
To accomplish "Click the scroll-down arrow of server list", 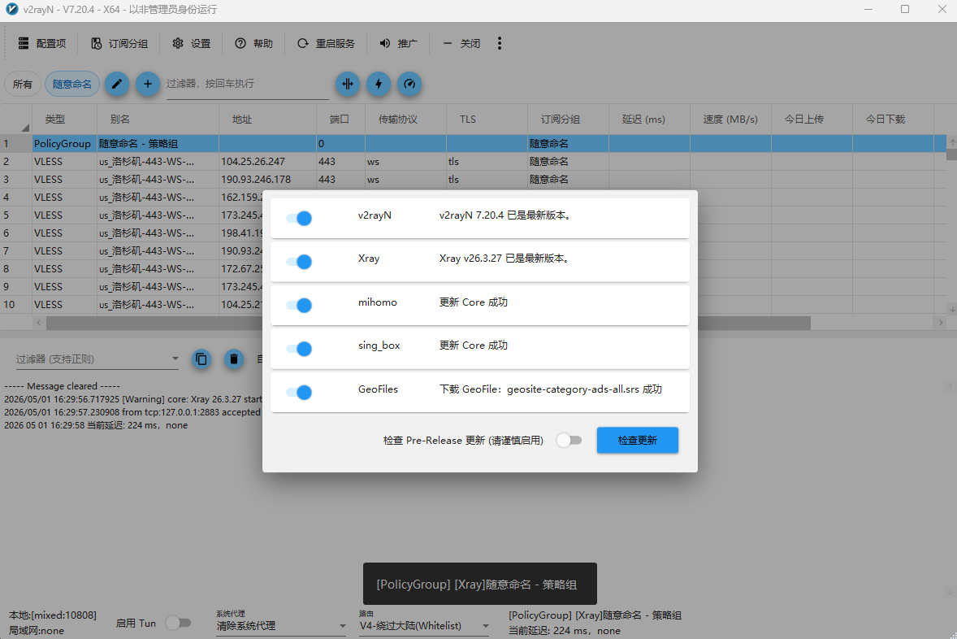I will (x=951, y=309).
